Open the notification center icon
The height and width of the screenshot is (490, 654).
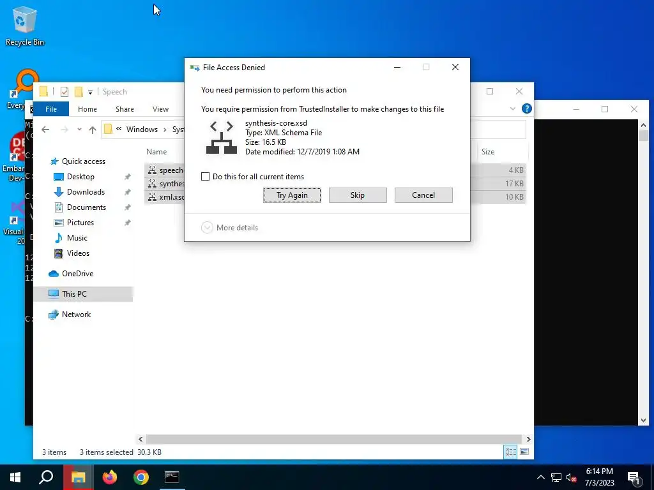coord(634,478)
